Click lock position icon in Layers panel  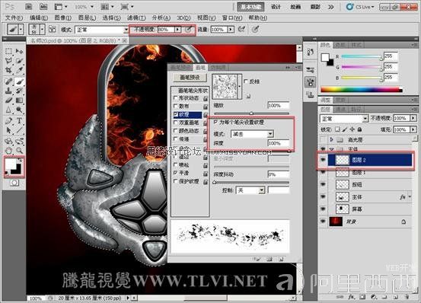pos(352,129)
